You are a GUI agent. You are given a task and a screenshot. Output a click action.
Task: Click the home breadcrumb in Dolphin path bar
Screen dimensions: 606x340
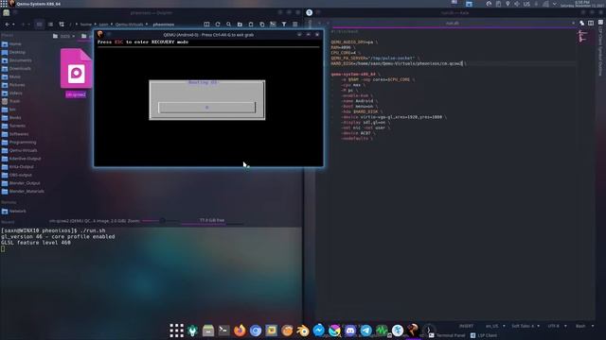[x=86, y=25]
